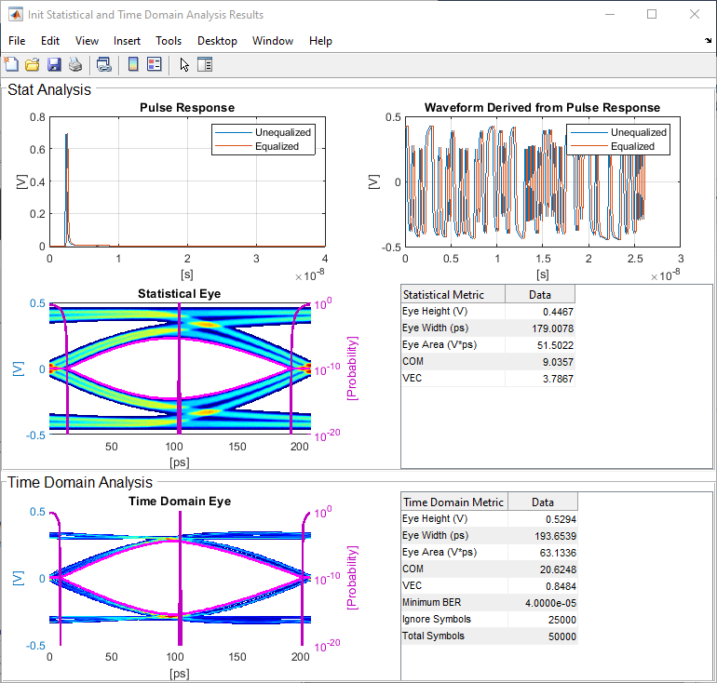
Task: Click the Unequalized entry in Waveform legend
Action: (639, 132)
